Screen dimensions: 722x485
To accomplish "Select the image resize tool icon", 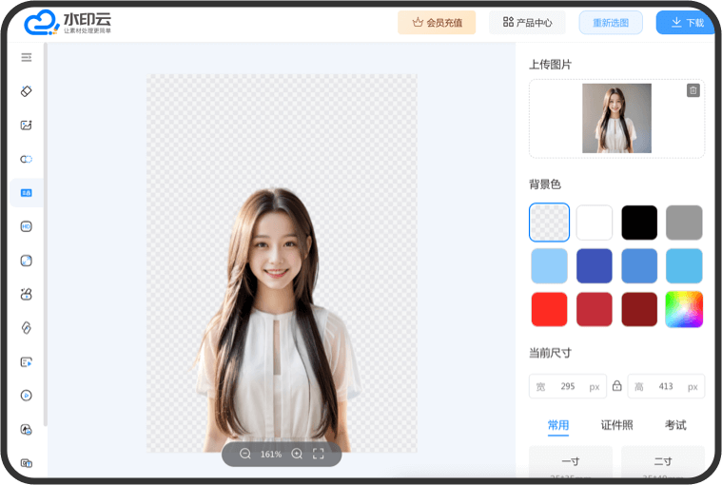I will point(27,261).
